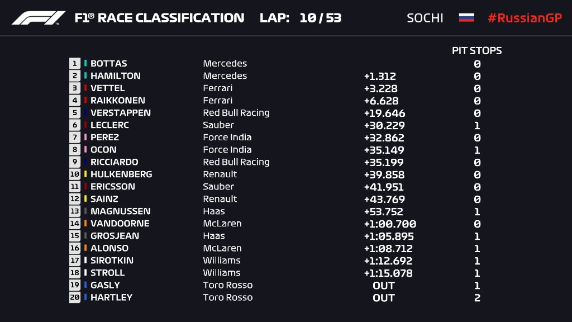The height and width of the screenshot is (322, 572).
Task: Click the Williams team name for SIROTKIN
Action: tap(222, 261)
